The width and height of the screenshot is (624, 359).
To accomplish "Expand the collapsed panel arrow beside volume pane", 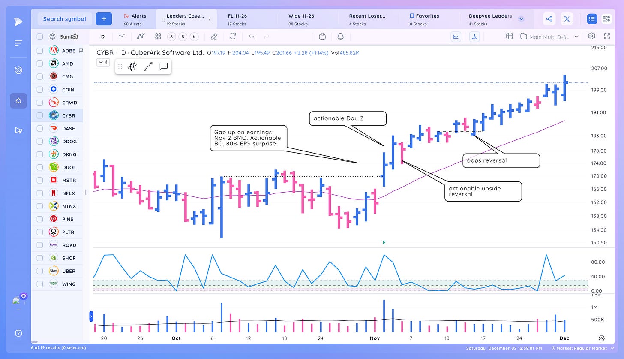I will pyautogui.click(x=91, y=317).
